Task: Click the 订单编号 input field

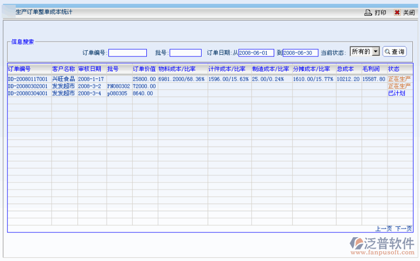Action: (127, 53)
